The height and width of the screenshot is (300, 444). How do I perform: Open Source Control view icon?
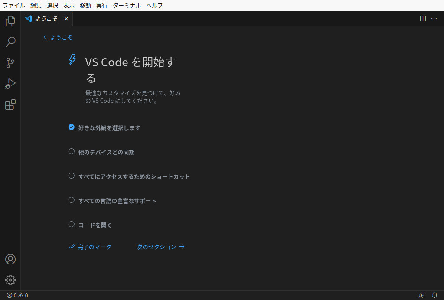(10, 63)
